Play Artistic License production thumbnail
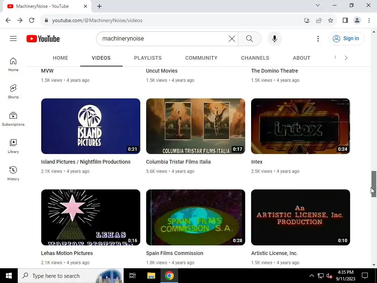Screen dimensions: 377x283 click(x=300, y=217)
